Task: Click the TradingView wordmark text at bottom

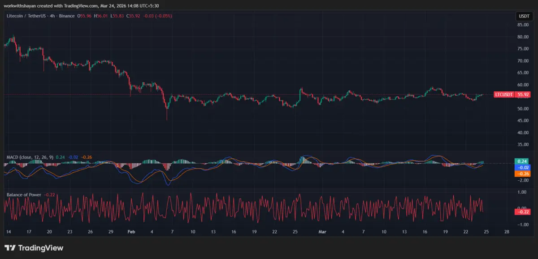Action: pyautogui.click(x=41, y=248)
